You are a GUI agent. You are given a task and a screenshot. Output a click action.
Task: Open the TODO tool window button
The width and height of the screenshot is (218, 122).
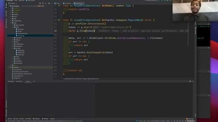[x=28, y=119]
